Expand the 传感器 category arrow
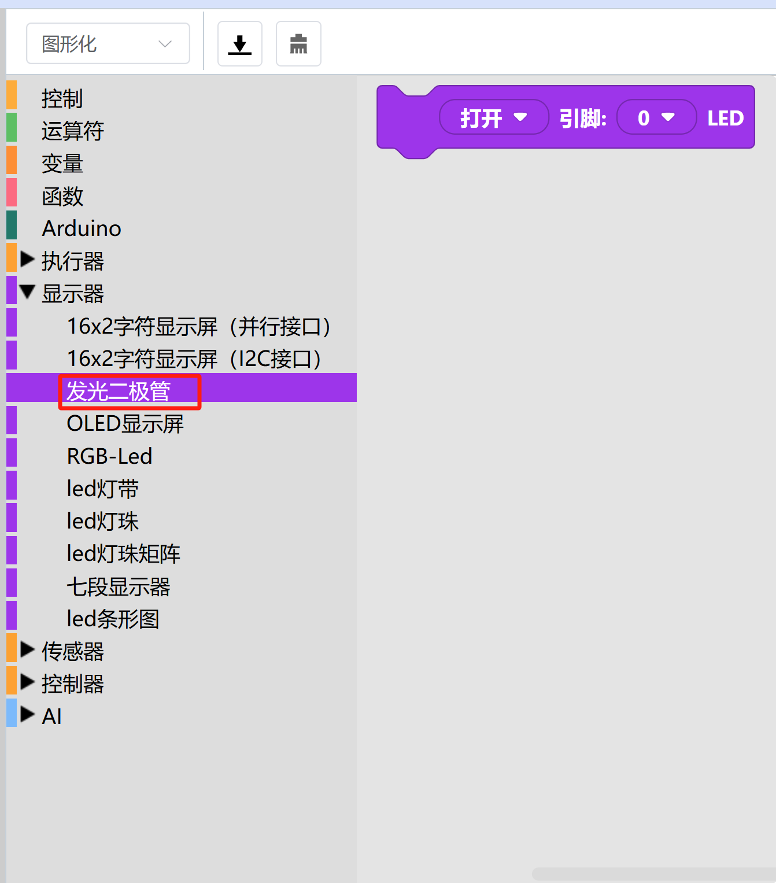Image resolution: width=776 pixels, height=883 pixels. pyautogui.click(x=27, y=650)
